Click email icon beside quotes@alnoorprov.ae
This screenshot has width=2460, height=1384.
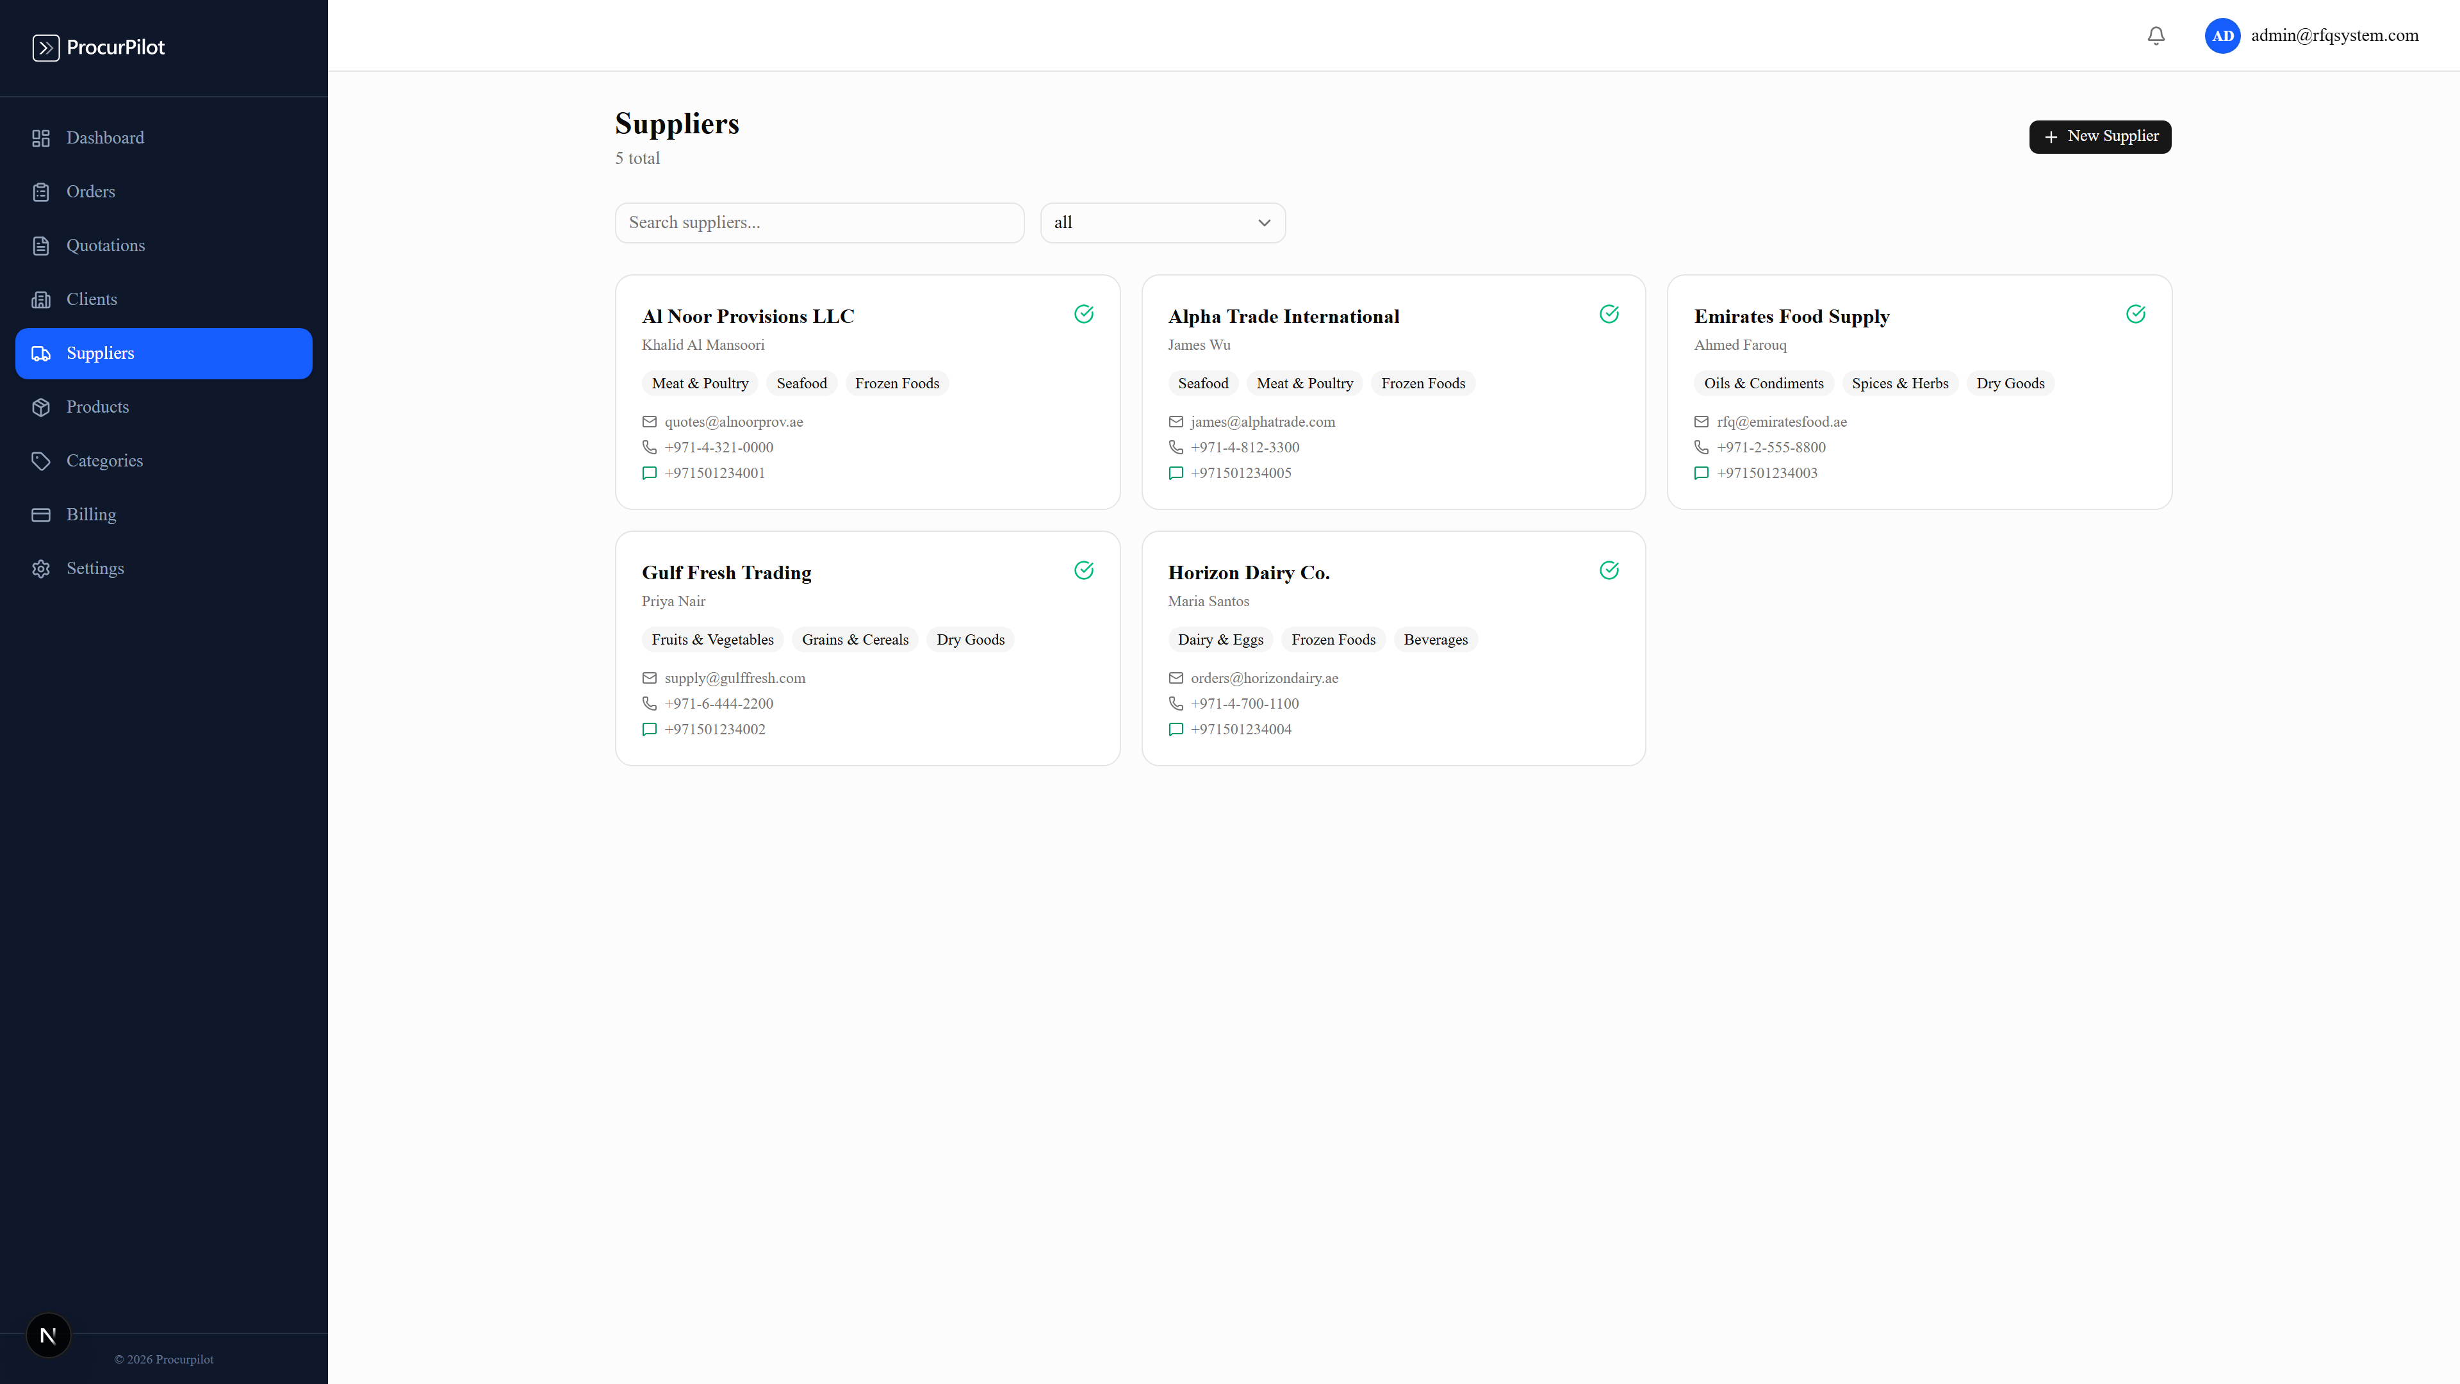coord(650,422)
